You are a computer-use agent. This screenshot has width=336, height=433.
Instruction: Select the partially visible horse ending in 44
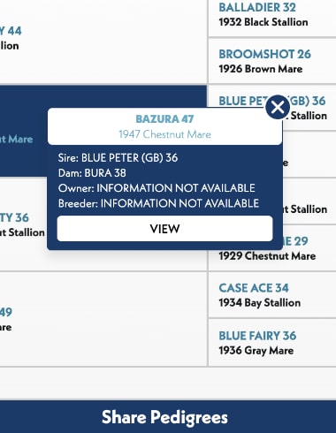[11, 31]
